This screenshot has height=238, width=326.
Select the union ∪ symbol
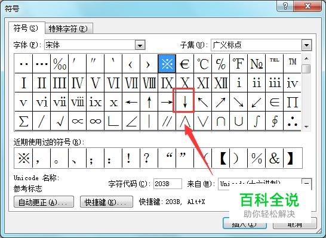(x=238, y=121)
